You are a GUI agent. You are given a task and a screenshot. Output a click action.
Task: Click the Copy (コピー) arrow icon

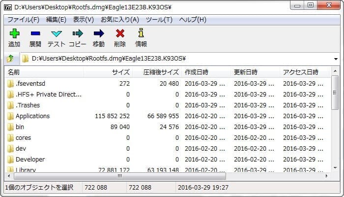tap(78, 33)
